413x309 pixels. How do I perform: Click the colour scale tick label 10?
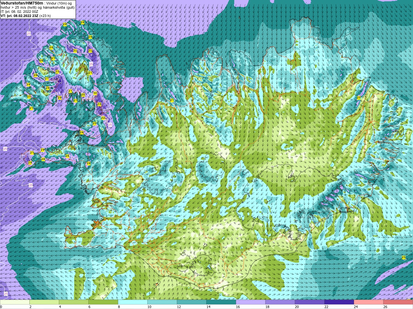pos(149,307)
